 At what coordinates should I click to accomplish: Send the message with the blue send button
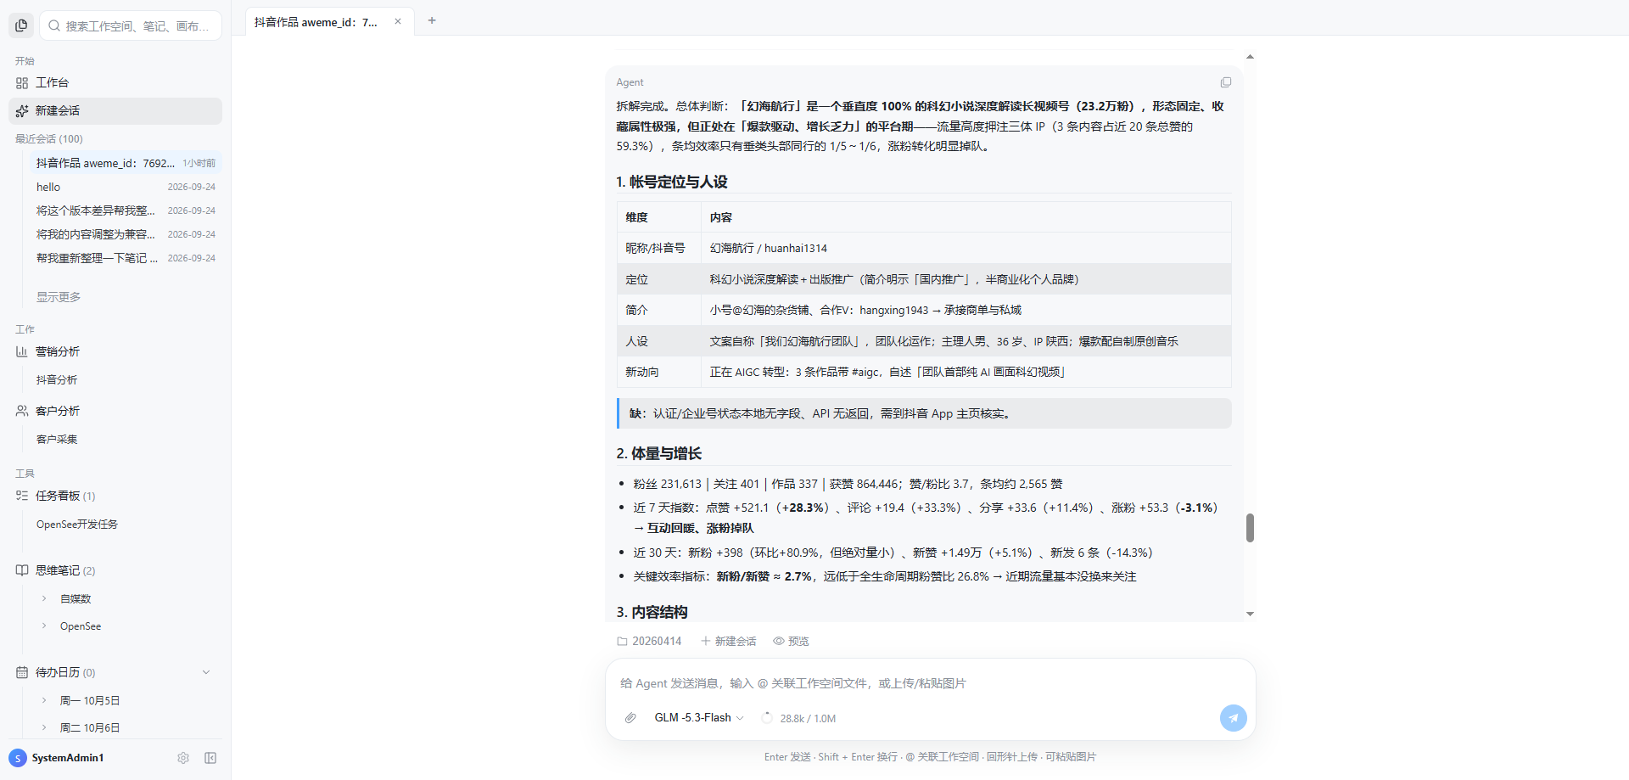tap(1234, 718)
